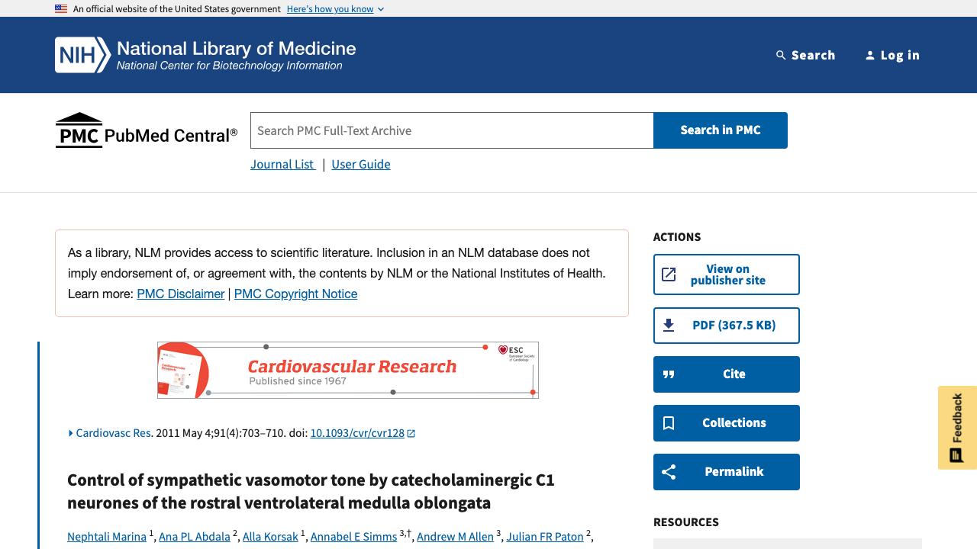
Task: Open the site Search magnifier icon
Action: (781, 55)
